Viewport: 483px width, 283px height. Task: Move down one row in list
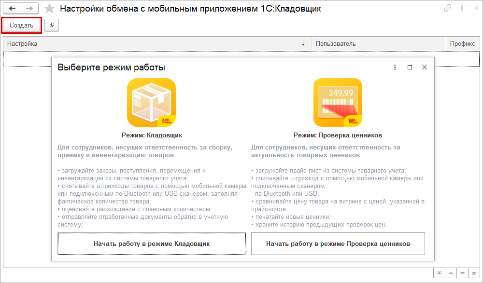[462, 273]
